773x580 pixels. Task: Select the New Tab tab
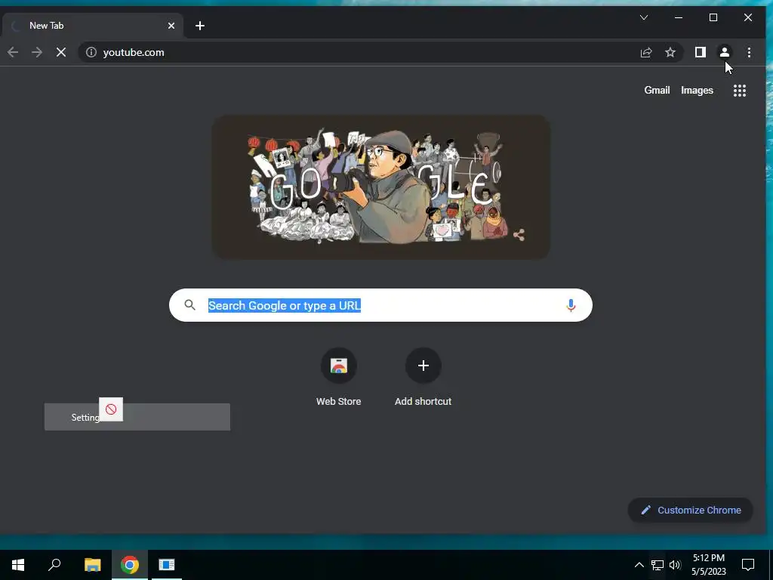[92, 26]
